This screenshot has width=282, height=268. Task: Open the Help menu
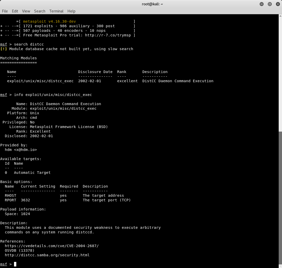(x=71, y=11)
